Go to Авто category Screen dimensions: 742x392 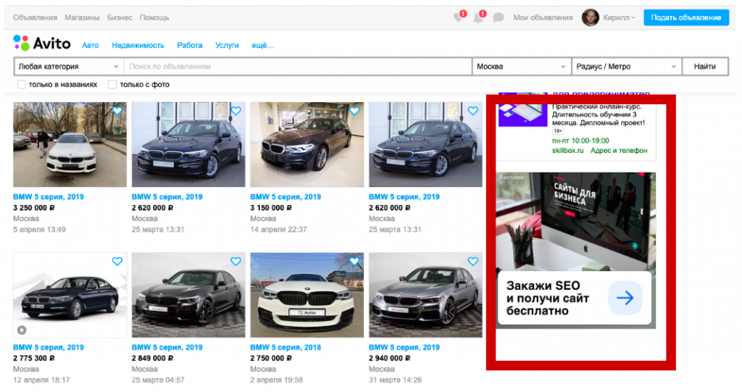point(91,46)
